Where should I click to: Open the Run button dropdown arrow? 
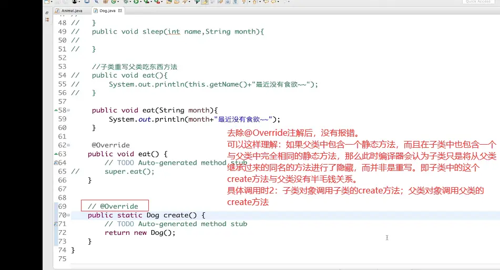pyautogui.click(x=140, y=2)
